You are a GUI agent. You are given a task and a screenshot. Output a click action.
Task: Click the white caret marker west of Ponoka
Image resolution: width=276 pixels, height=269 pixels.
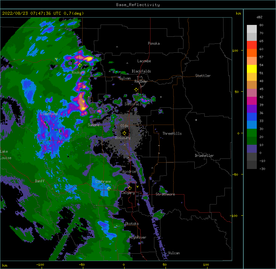pyautogui.click(x=117, y=47)
